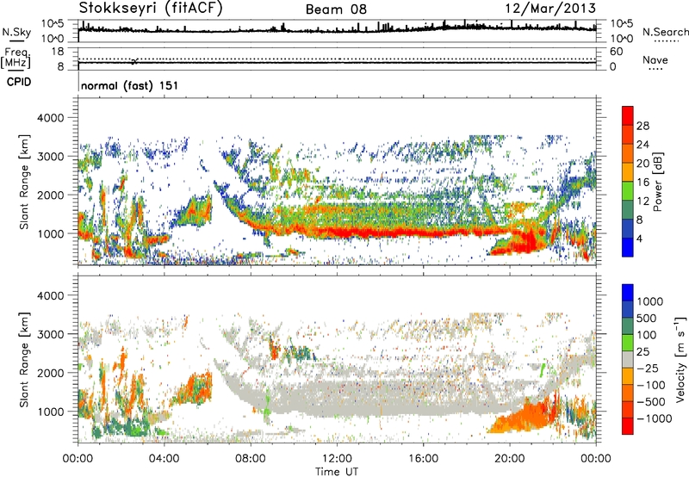The width and height of the screenshot is (689, 477).
Task: Click orange negative-velocity patch near 20:00
Action: [x=523, y=418]
